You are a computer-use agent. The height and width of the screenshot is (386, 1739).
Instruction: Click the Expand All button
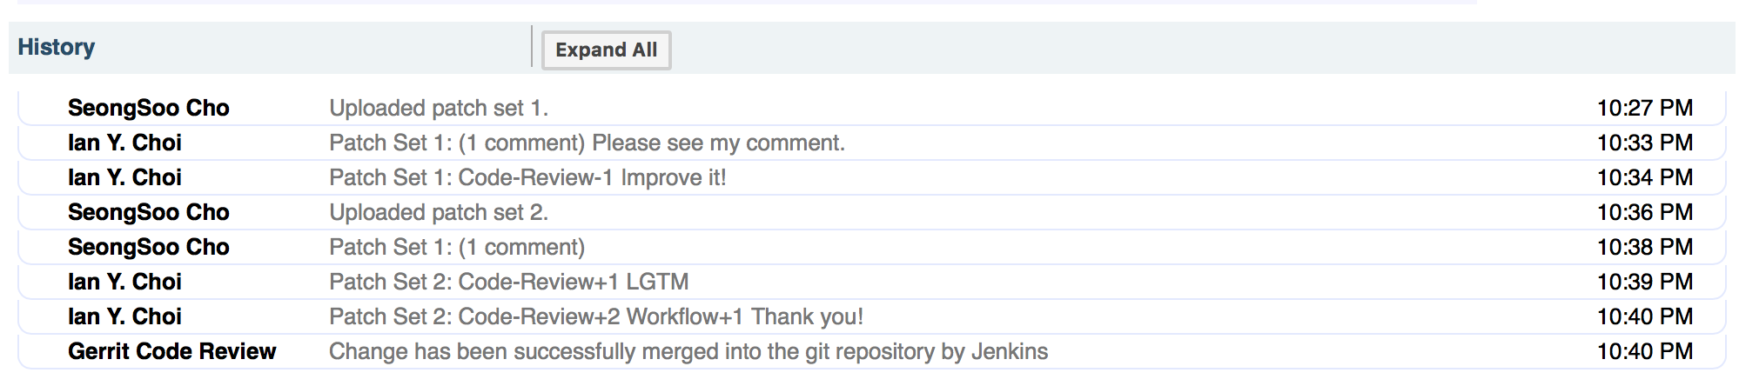(606, 50)
